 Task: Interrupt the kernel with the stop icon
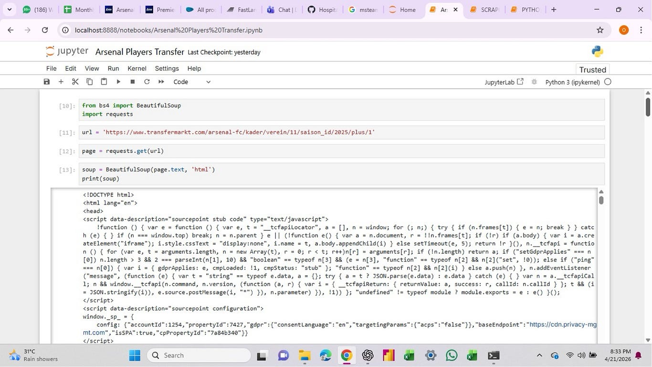(x=133, y=82)
